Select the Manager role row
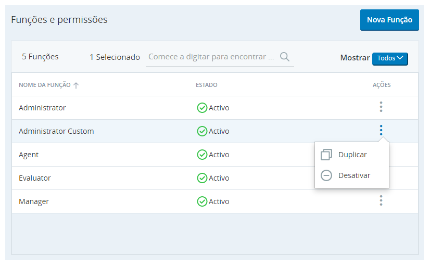The image size is (430, 266). click(x=214, y=201)
